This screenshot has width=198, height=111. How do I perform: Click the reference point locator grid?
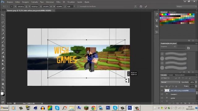pos(11,6)
